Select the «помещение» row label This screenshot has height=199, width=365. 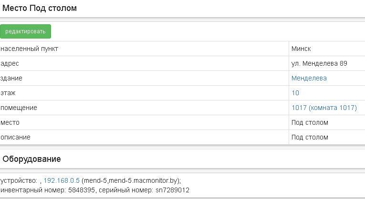19,108
